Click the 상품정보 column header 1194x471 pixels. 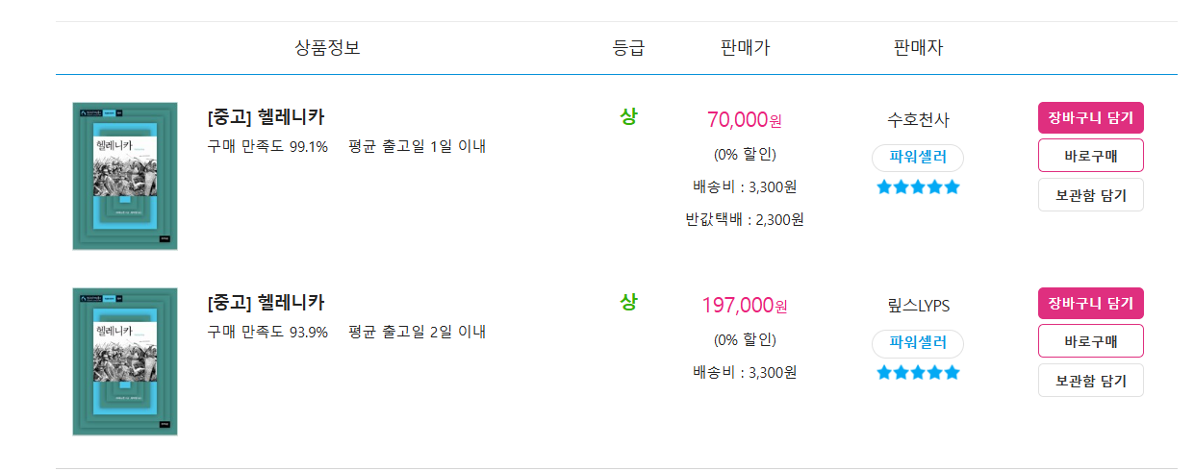coord(327,47)
